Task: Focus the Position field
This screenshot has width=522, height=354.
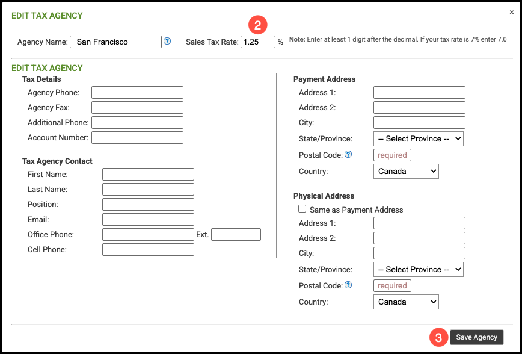Action: (x=148, y=204)
